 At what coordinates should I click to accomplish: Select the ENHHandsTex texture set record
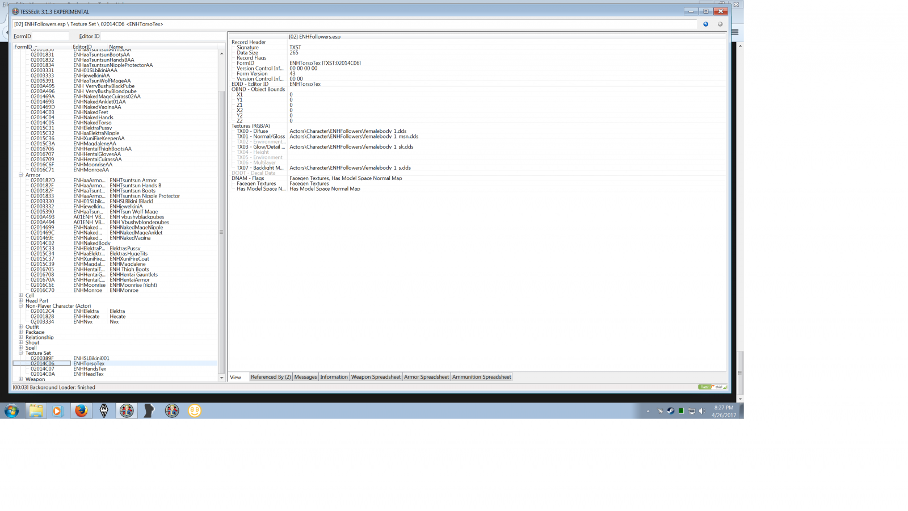tap(115, 368)
